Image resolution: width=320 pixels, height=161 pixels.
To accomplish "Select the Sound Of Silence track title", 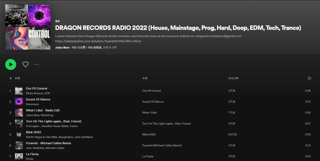I will [38, 100].
